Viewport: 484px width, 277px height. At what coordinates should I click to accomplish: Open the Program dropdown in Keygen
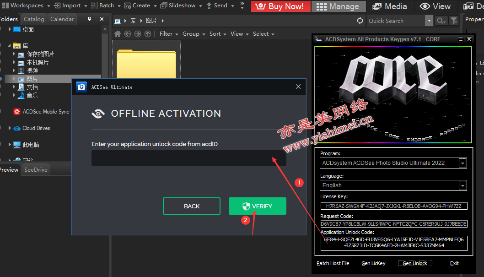[x=462, y=163]
